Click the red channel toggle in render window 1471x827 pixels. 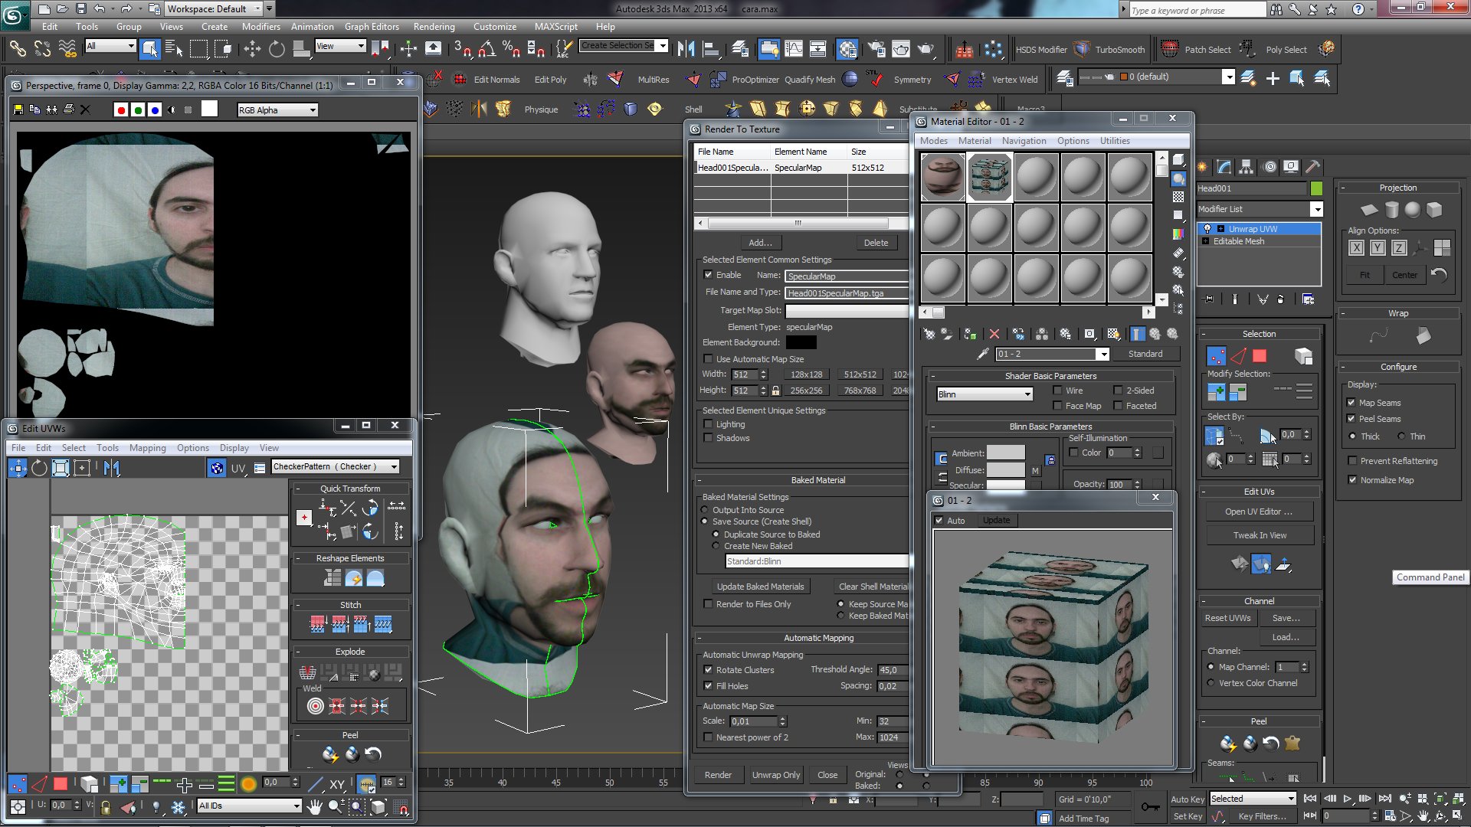point(120,110)
